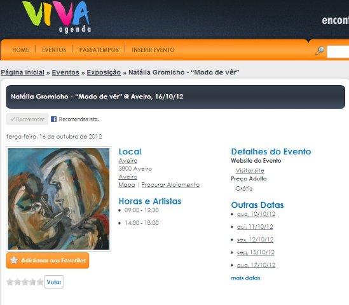Open the Passatempos menu item
The image size is (349, 305).
pyautogui.click(x=99, y=50)
